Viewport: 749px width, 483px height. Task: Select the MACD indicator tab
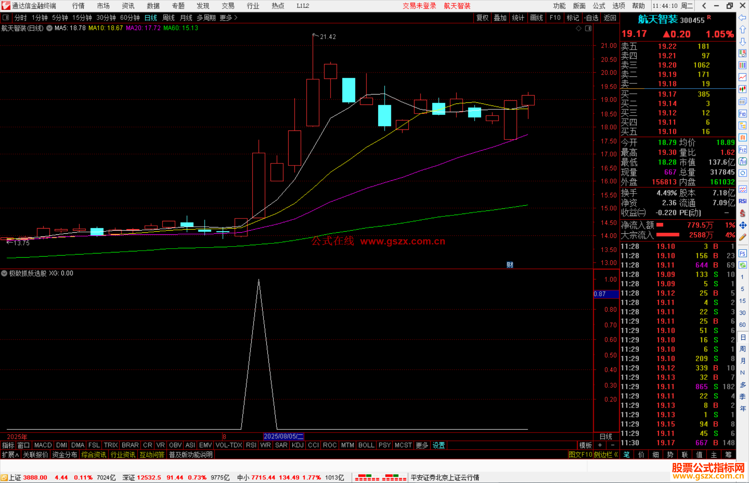[43, 445]
